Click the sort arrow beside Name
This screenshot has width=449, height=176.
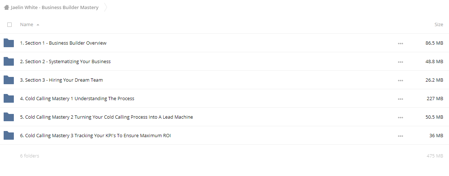point(38,25)
